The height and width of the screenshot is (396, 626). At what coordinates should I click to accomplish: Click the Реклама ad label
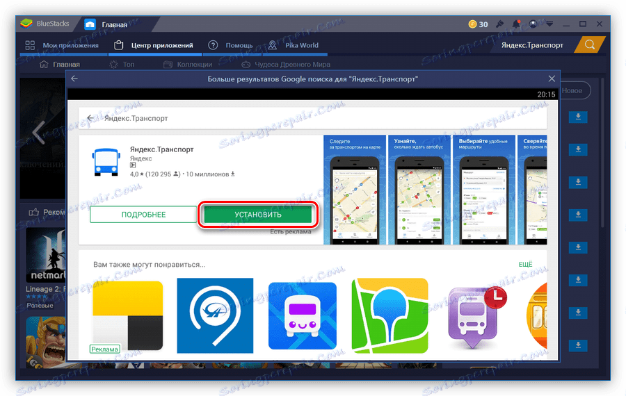[x=104, y=349]
